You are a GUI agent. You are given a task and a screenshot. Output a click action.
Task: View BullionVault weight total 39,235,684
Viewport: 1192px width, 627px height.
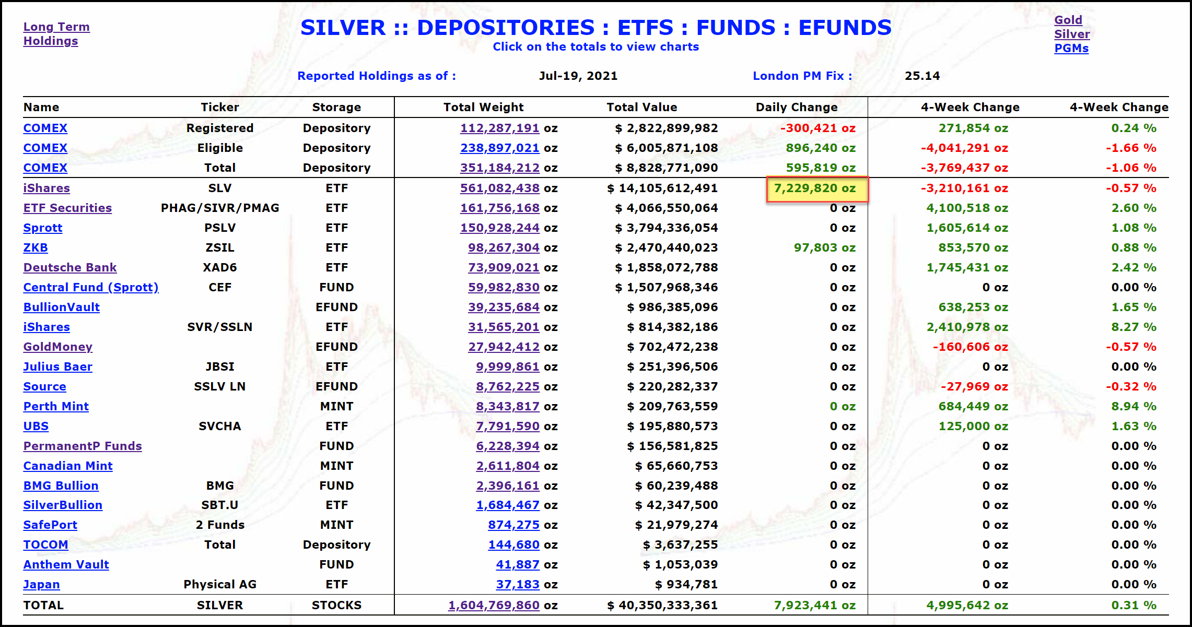503,307
